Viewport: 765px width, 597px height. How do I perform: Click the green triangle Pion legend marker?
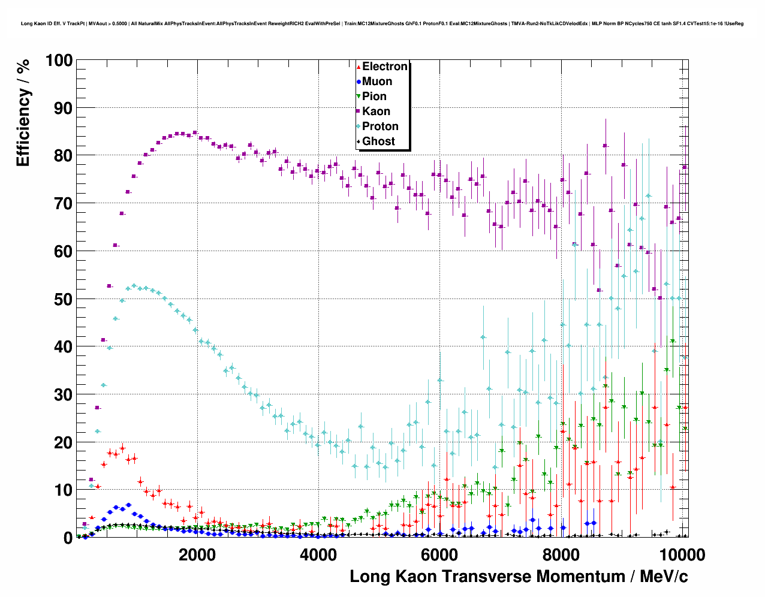tap(359, 97)
